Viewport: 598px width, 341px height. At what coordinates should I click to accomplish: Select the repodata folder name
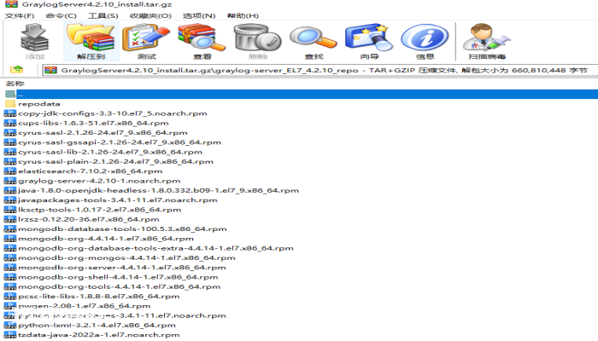click(x=39, y=103)
